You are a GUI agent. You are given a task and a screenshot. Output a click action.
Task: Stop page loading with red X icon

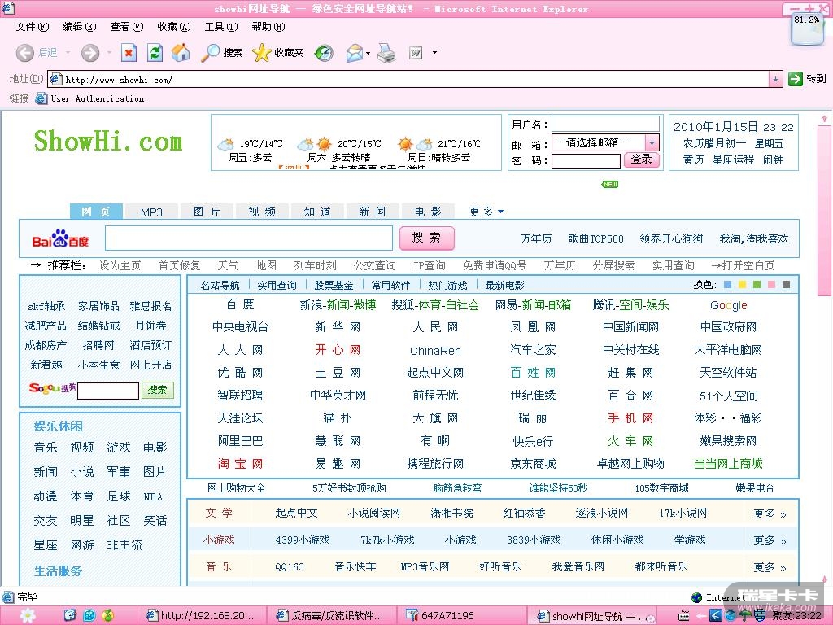click(129, 53)
